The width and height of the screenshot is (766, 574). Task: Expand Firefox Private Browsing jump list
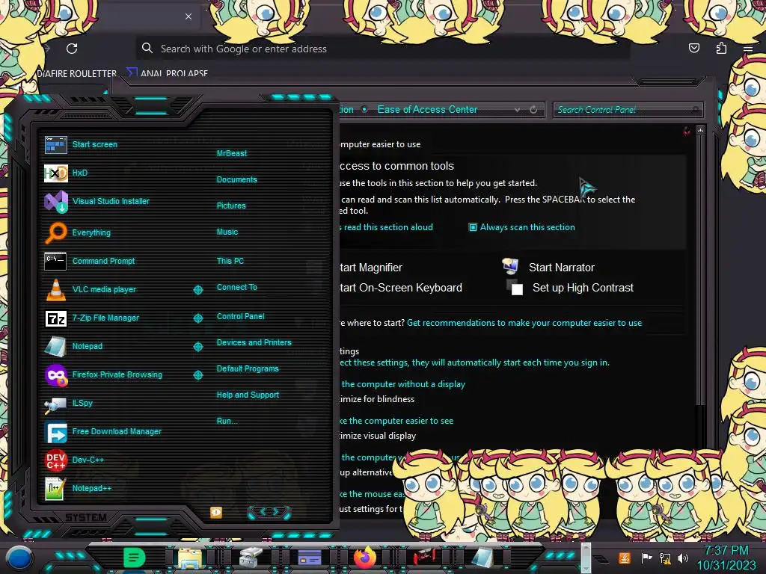(197, 375)
